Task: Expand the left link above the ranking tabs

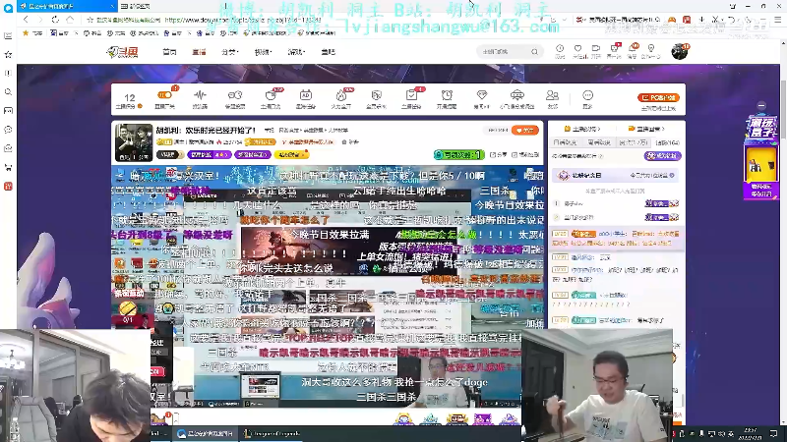Action: (x=582, y=130)
